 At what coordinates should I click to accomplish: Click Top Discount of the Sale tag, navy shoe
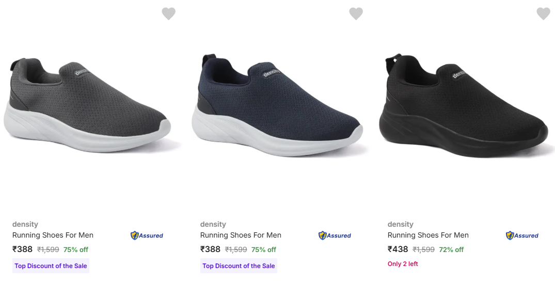point(239,266)
